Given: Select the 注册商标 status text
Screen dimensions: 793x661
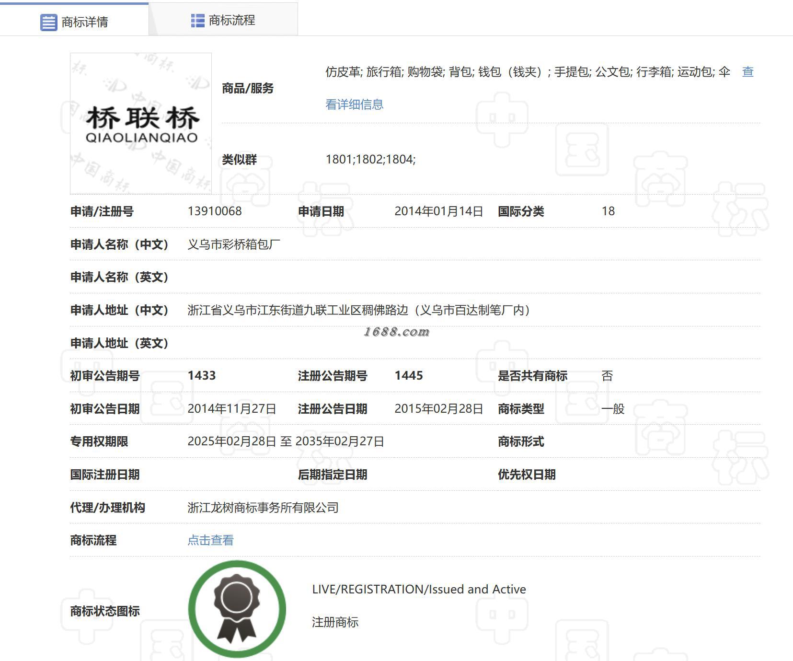Looking at the screenshot, I should 335,622.
